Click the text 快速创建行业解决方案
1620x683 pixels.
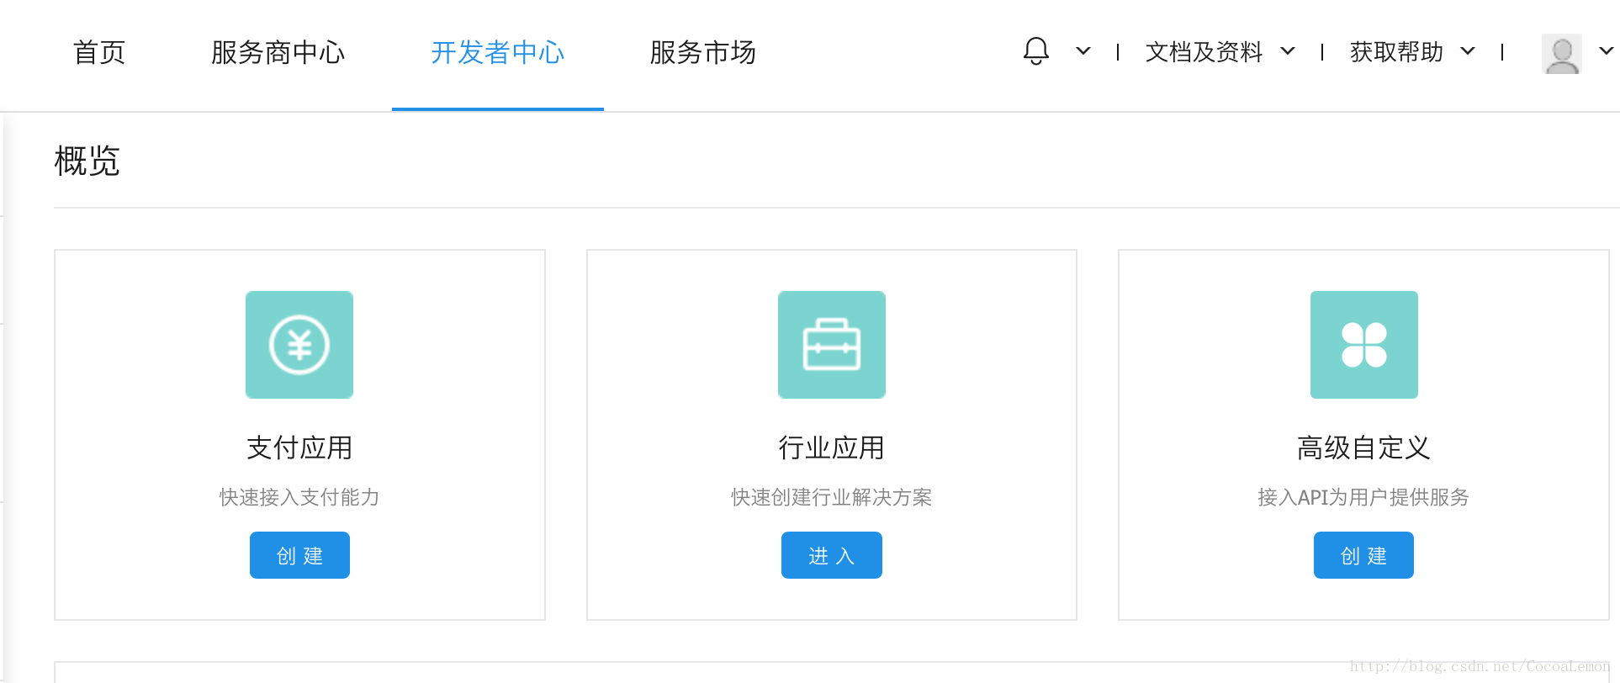coord(832,497)
